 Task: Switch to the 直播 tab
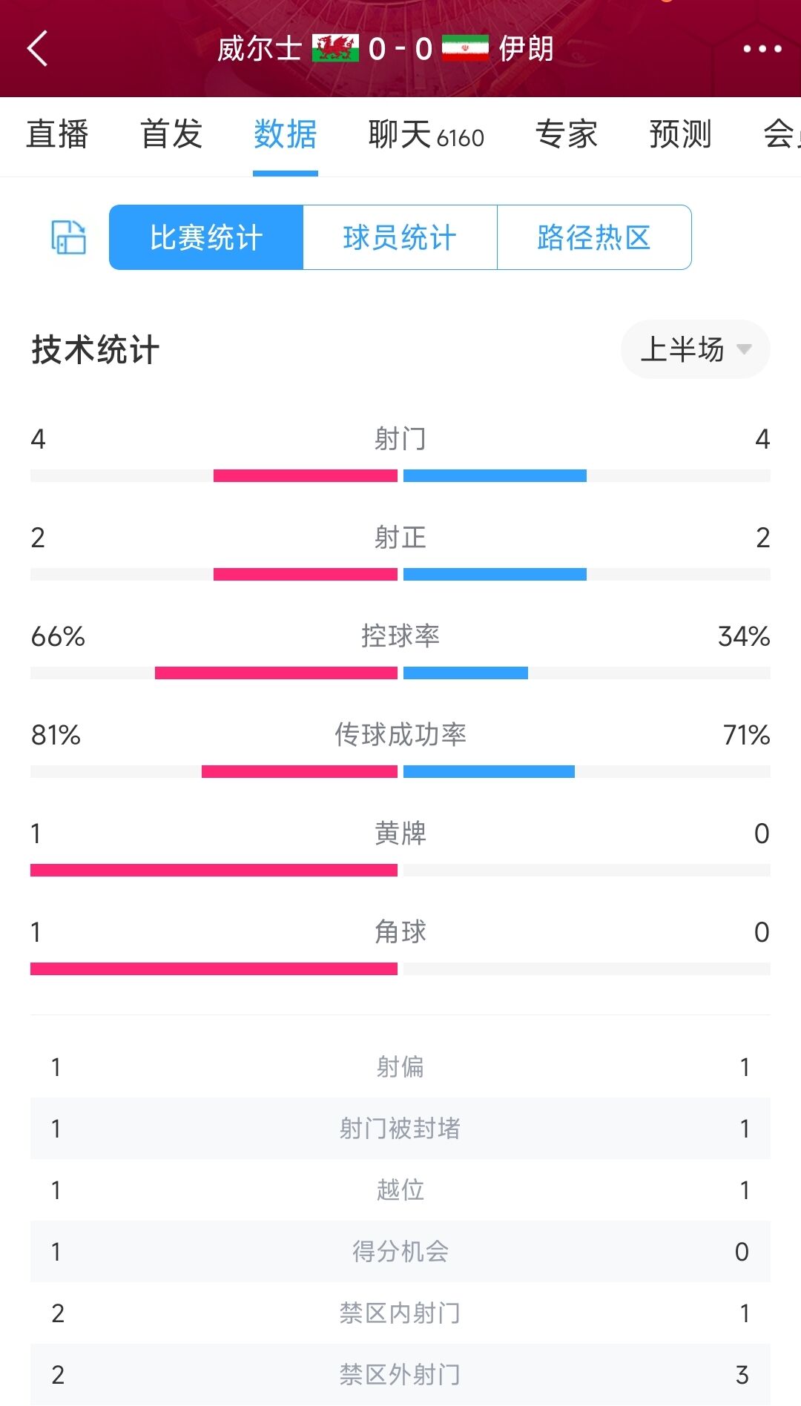[57, 134]
